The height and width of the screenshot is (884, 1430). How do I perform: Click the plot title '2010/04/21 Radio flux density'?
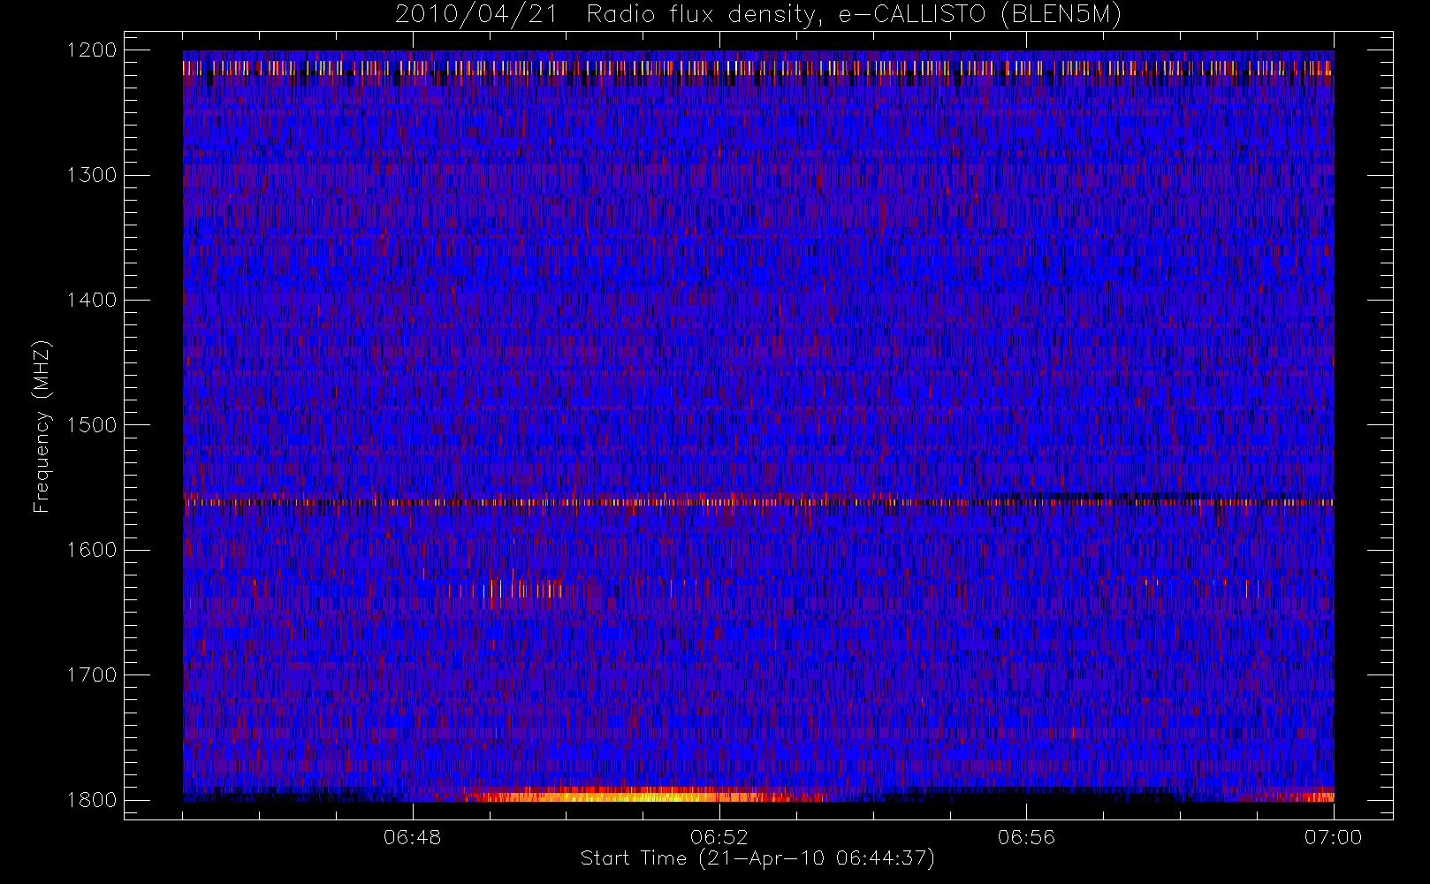point(757,15)
